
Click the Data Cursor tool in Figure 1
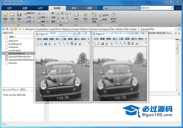76,44
